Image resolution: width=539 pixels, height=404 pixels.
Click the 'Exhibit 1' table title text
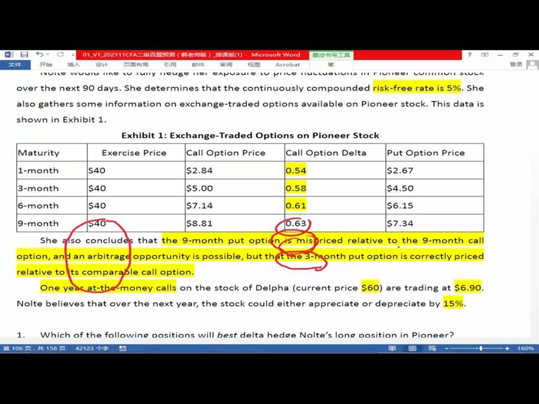pos(250,135)
